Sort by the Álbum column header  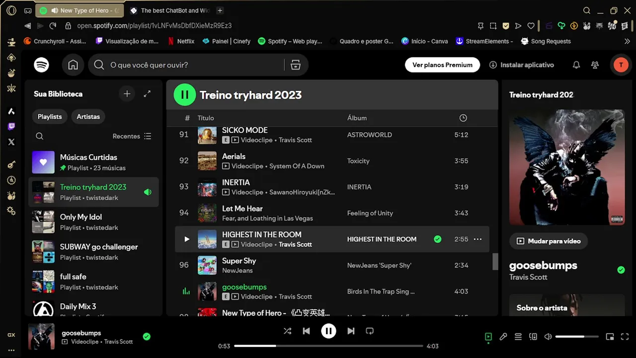pyautogui.click(x=357, y=118)
